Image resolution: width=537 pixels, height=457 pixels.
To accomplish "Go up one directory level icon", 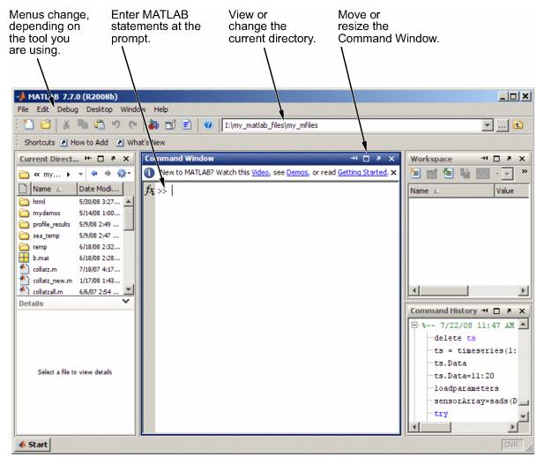I will point(518,125).
